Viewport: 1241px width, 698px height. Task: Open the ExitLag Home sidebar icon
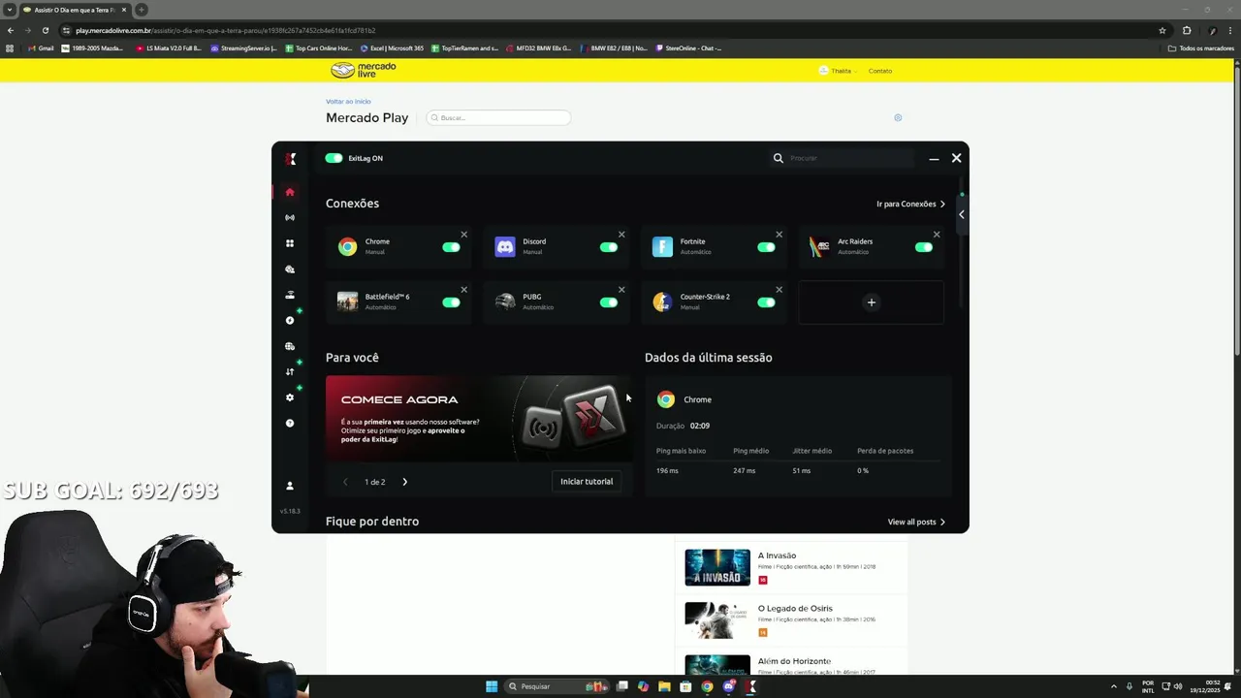point(289,192)
